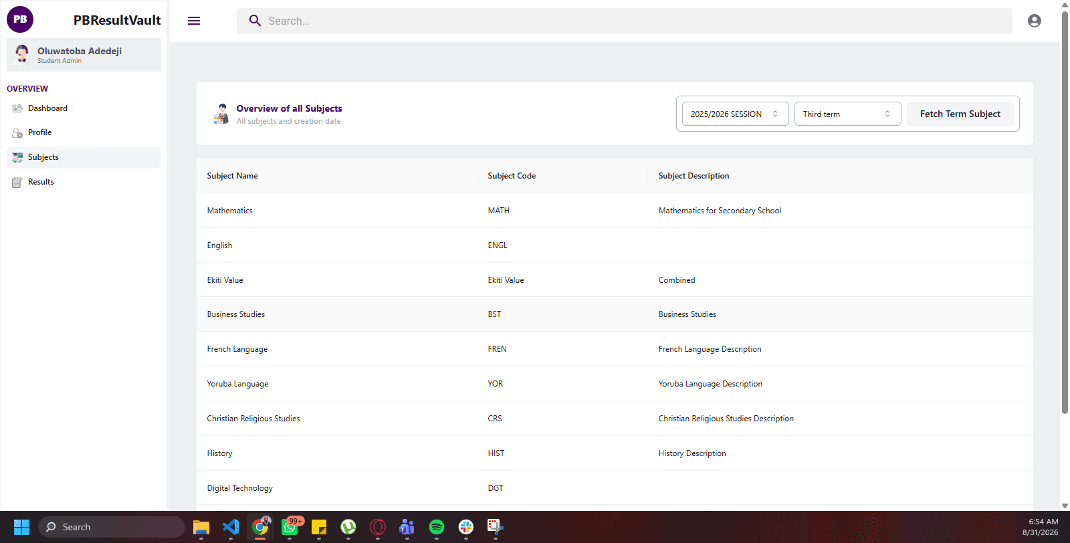Image resolution: width=1070 pixels, height=543 pixels.
Task: Open Dashboard in the sidebar
Action: 84,108
